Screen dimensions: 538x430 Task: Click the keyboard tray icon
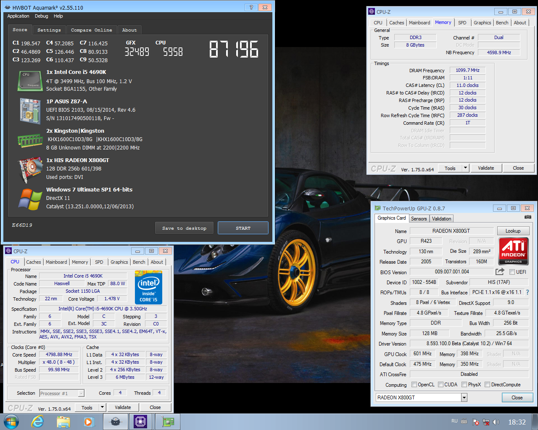point(464,422)
